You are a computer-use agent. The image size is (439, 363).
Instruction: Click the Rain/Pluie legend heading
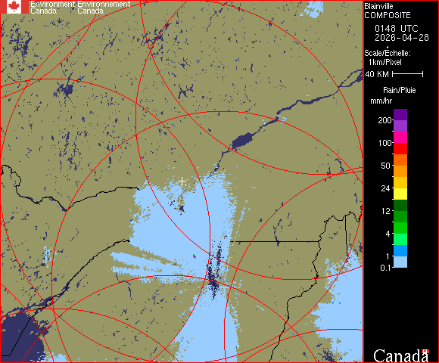pyautogui.click(x=399, y=90)
